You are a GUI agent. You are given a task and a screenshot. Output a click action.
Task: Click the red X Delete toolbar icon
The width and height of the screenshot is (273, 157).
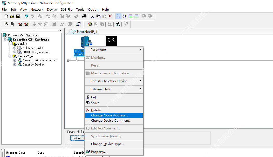pos(110,16)
